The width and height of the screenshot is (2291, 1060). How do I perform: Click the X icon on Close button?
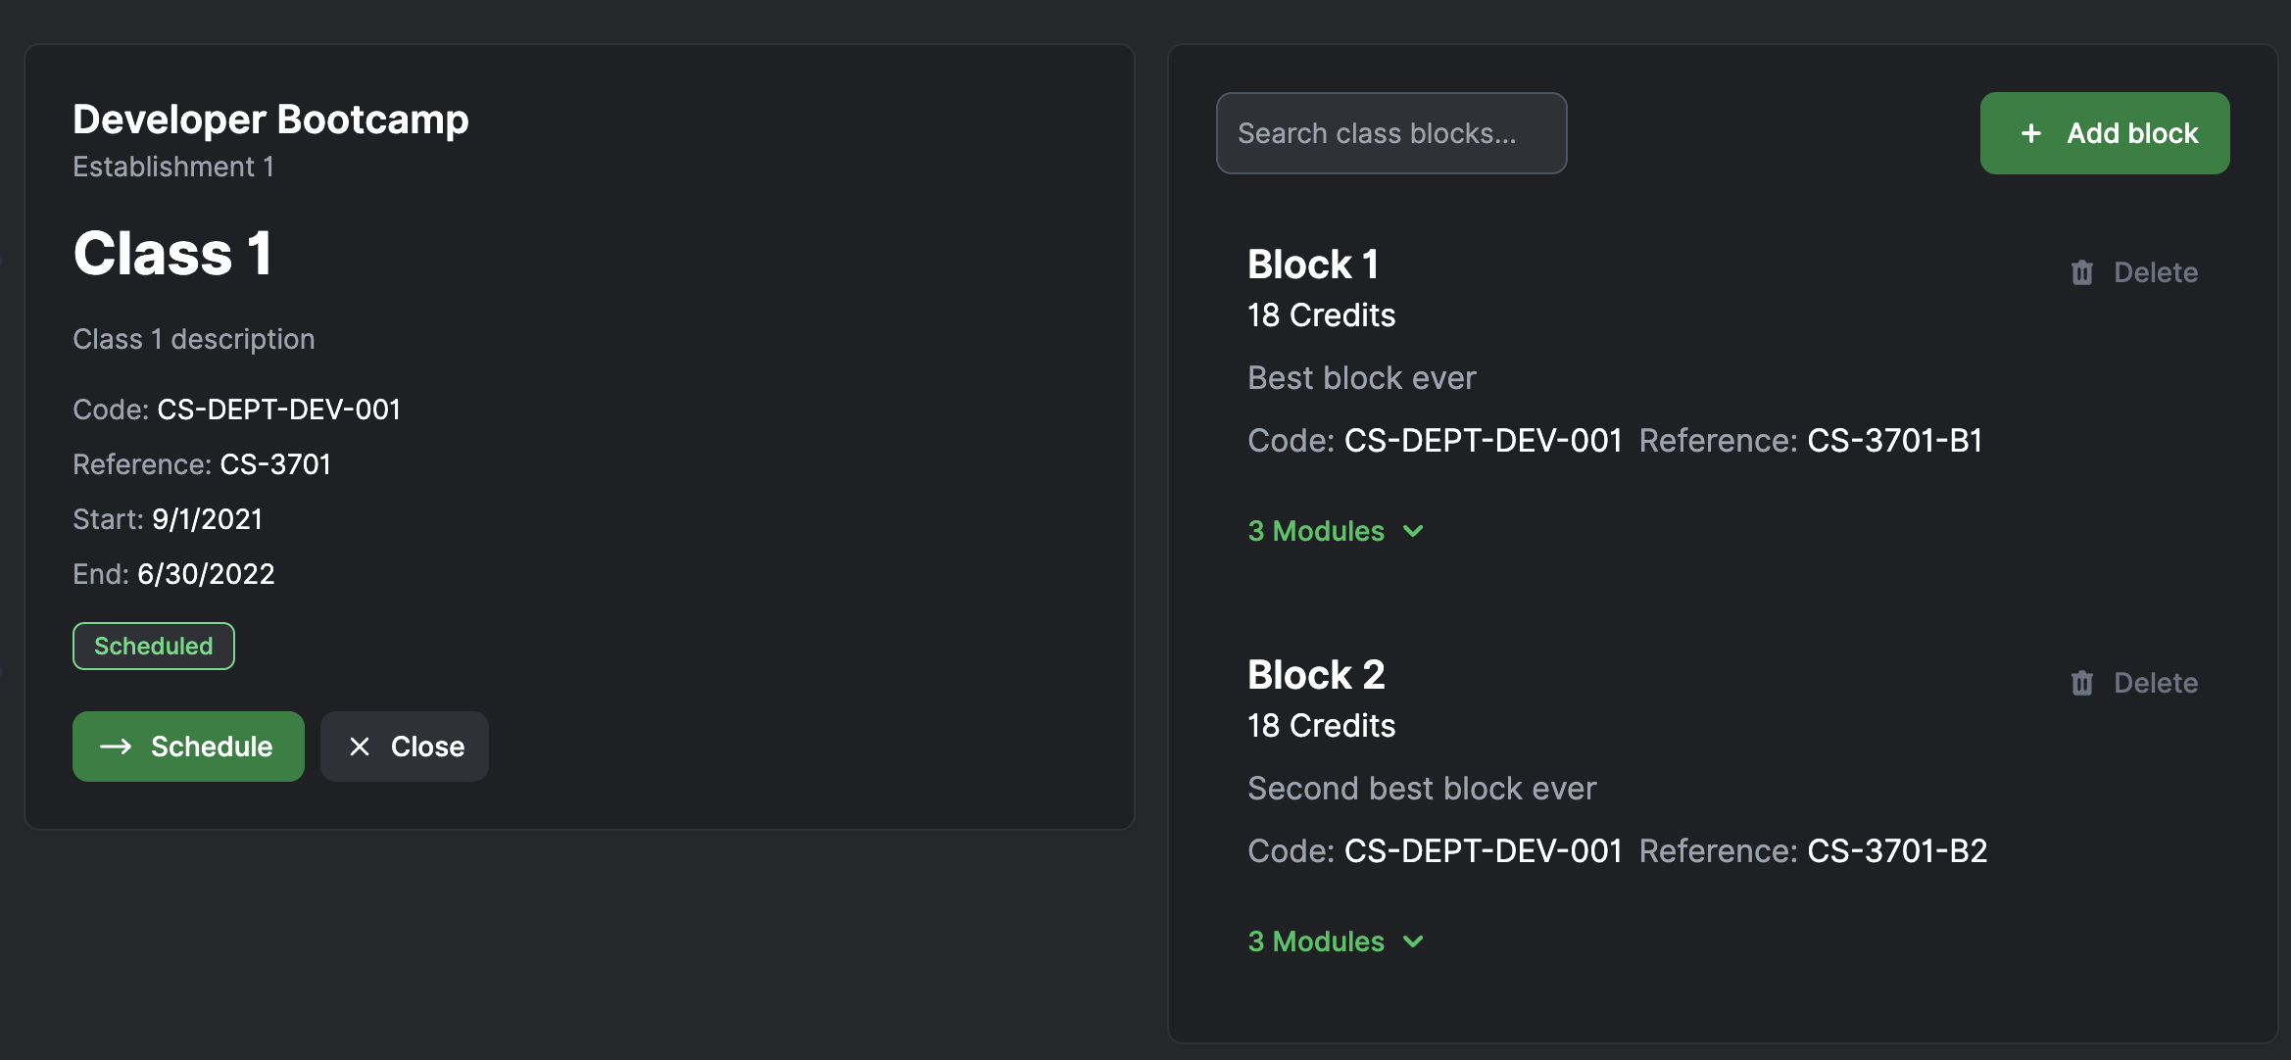point(360,747)
